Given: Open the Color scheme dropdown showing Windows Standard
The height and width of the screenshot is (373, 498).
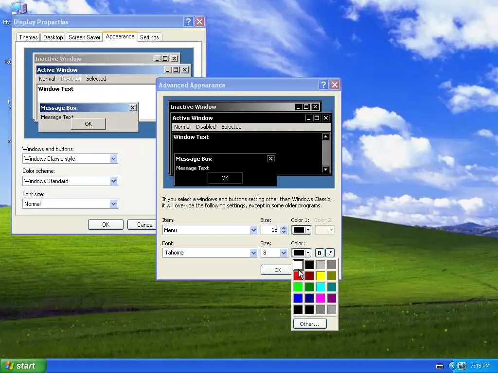Looking at the screenshot, I should [113, 181].
